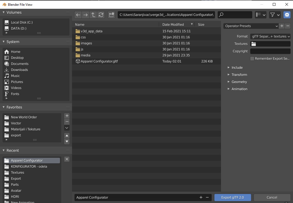Open Materijali i Teksture favorite
The height and width of the screenshot is (203, 293).
(x=32, y=129)
